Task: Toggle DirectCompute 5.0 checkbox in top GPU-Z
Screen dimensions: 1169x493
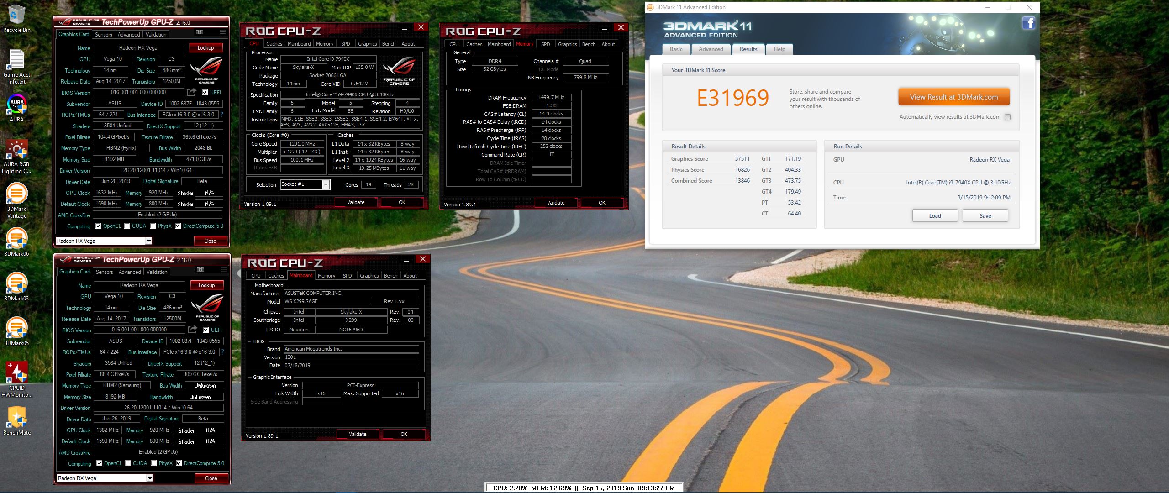Action: coord(178,226)
